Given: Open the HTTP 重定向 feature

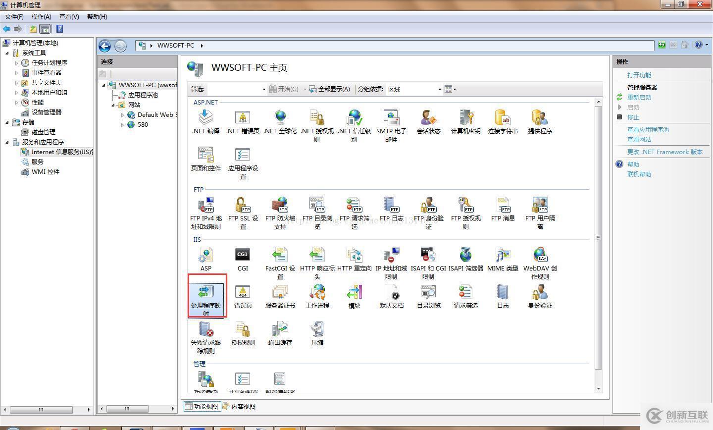Looking at the screenshot, I should point(354,259).
